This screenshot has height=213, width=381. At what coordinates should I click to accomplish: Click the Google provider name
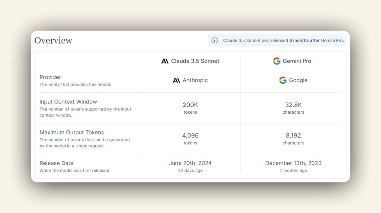[x=298, y=80]
